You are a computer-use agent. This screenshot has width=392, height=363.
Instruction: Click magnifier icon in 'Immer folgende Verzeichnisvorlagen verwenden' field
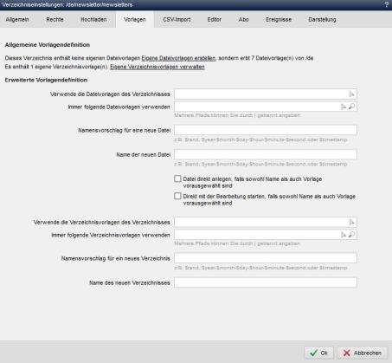pyautogui.click(x=351, y=235)
